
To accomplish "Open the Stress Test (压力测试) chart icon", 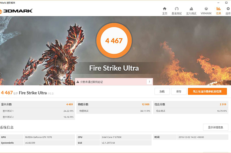I will [191, 9].
